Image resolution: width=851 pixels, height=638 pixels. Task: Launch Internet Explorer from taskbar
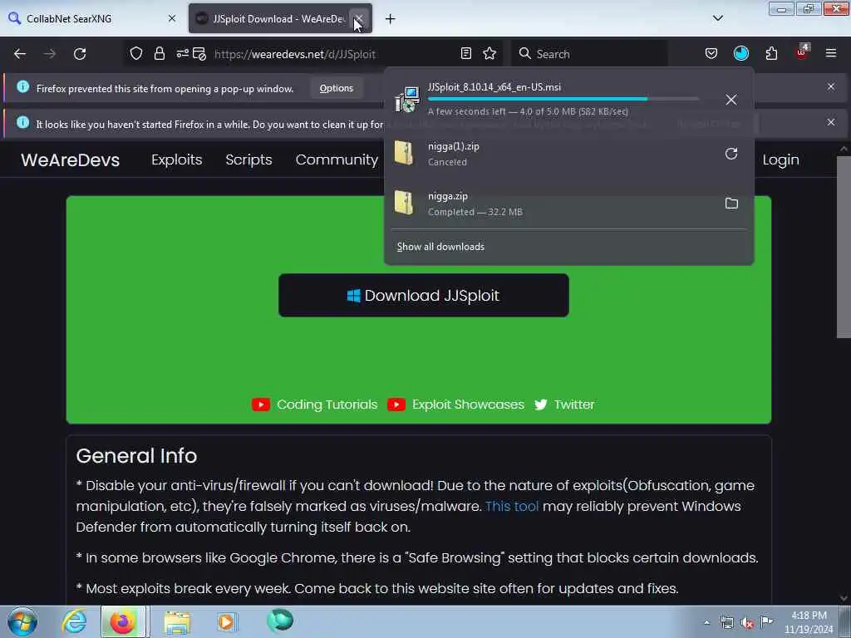74,621
